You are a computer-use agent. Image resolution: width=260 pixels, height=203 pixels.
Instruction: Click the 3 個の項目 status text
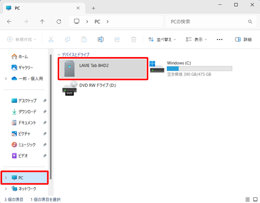coord(14,199)
